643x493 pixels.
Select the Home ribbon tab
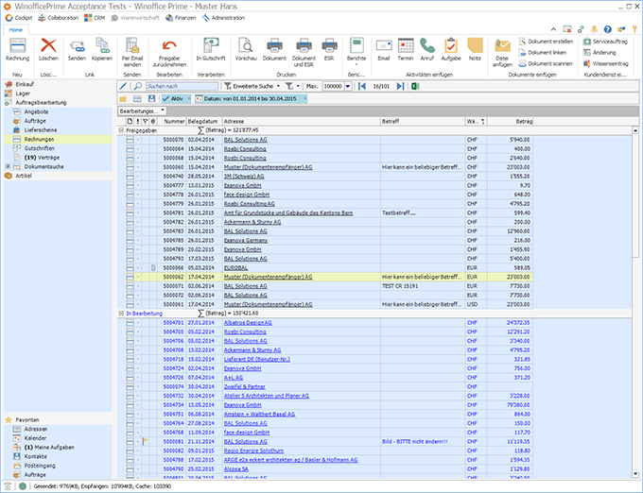16,29
